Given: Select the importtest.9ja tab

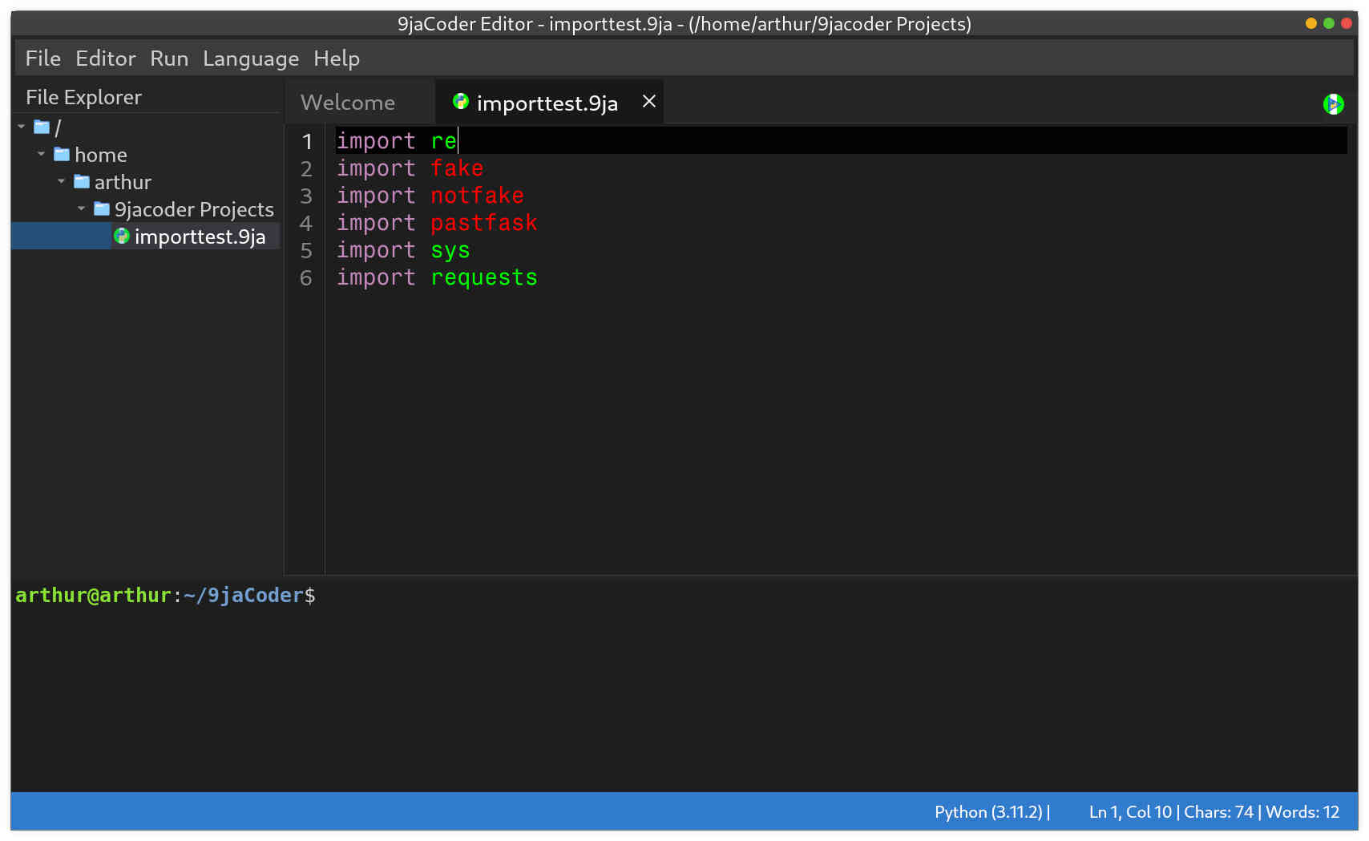Looking at the screenshot, I should [546, 102].
